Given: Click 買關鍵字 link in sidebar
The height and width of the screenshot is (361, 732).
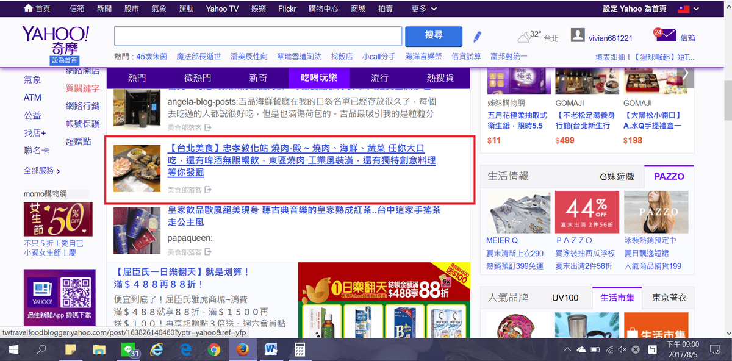Looking at the screenshot, I should pos(82,88).
